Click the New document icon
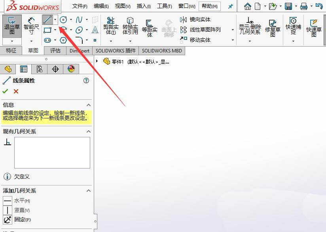This screenshot has height=232, width=326. pyautogui.click(x=258, y=6)
